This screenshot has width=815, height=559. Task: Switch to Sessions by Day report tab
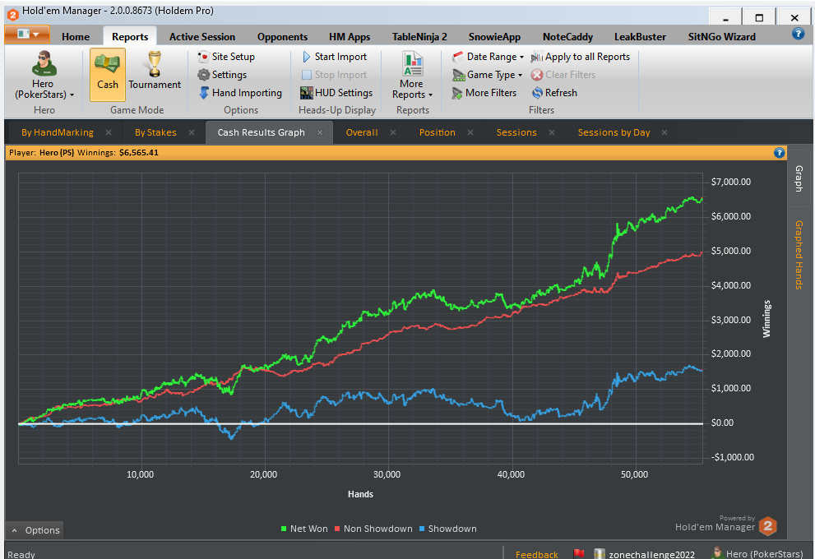(614, 132)
